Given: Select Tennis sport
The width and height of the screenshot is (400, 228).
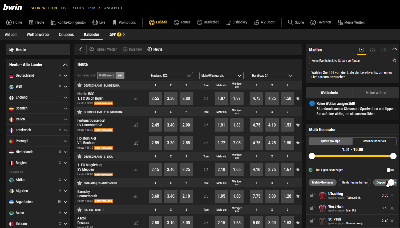Looking at the screenshot, I should click(182, 22).
